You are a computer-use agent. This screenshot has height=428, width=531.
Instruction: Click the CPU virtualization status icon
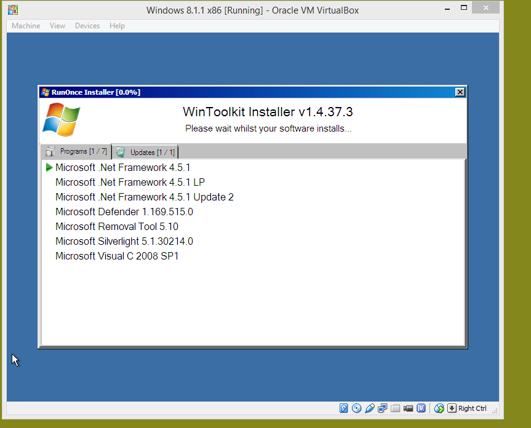421,408
